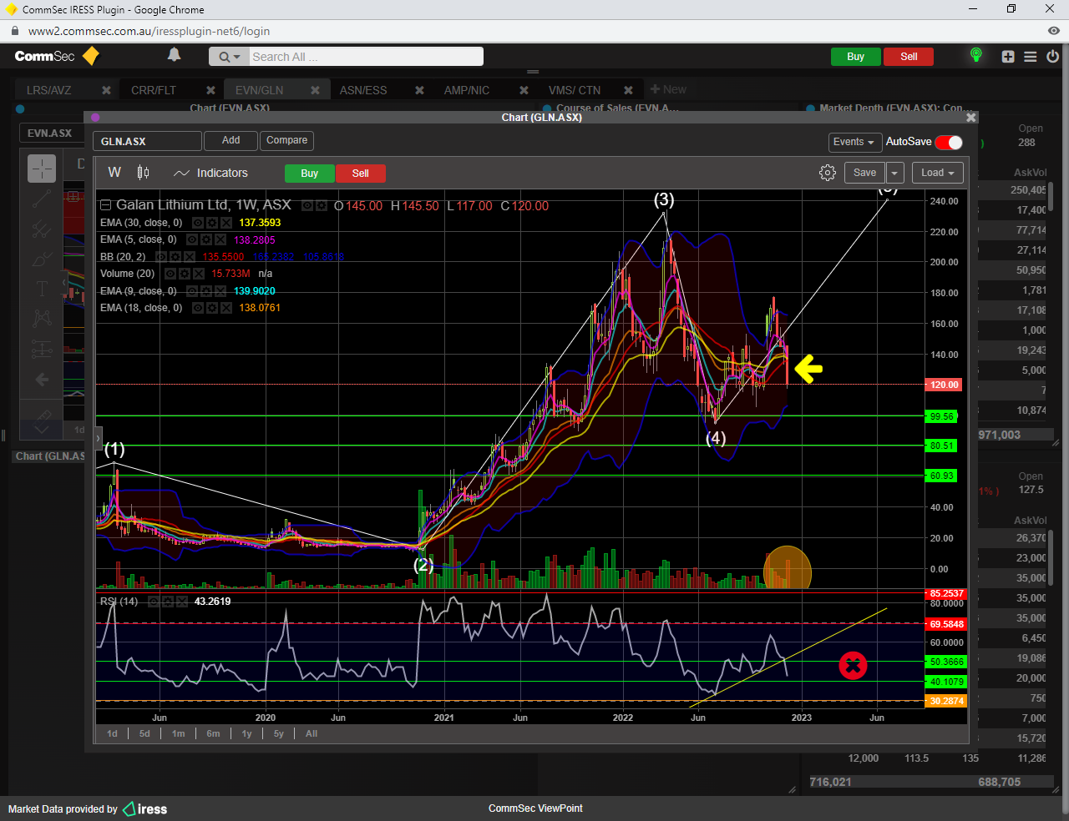
Task: Hide the EMA (5, close, 0) indicator
Action: click(x=193, y=239)
